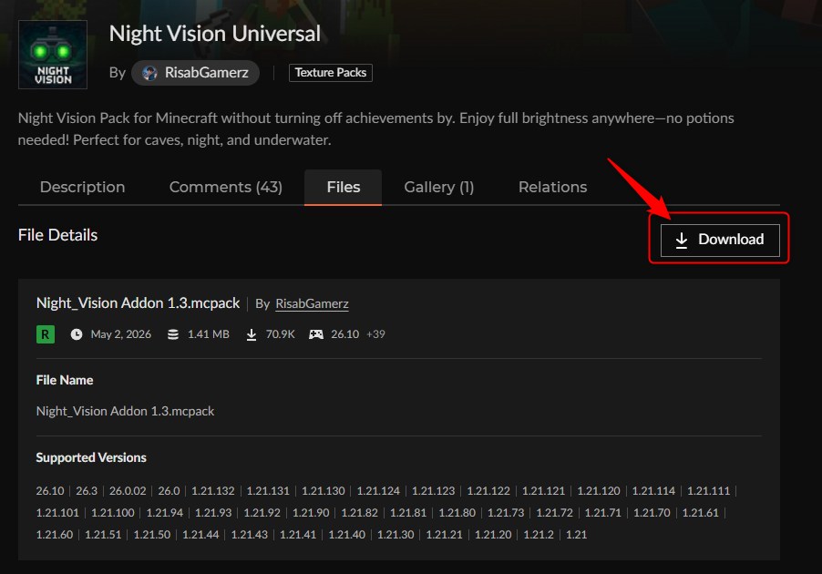Click supported version 1.21.121
Viewport: 822px width, 574px height.
pyautogui.click(x=543, y=491)
